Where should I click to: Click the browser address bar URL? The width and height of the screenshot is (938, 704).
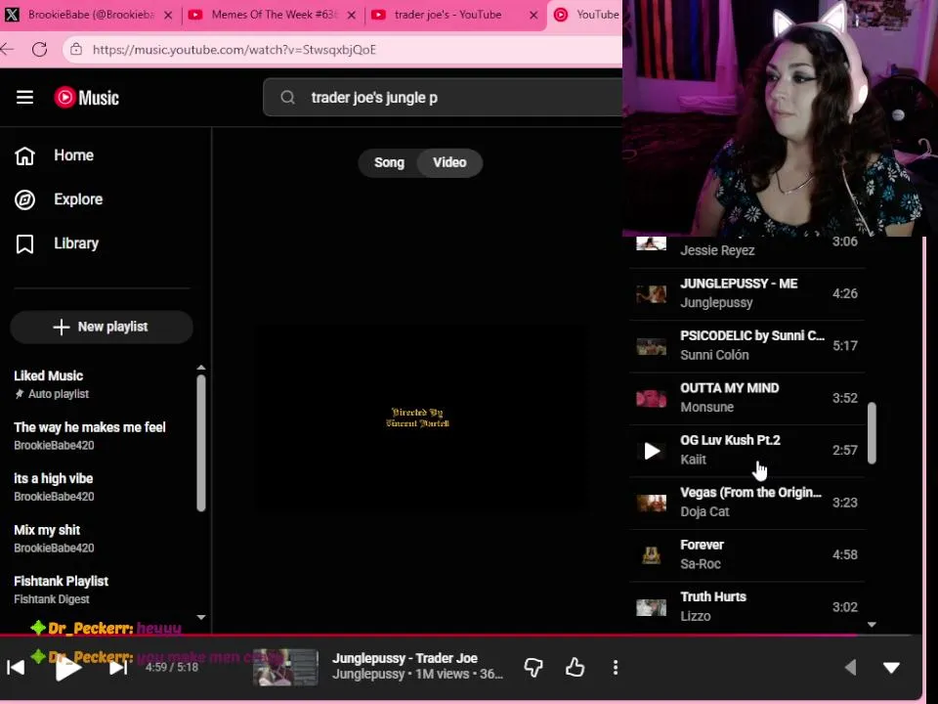coord(234,49)
